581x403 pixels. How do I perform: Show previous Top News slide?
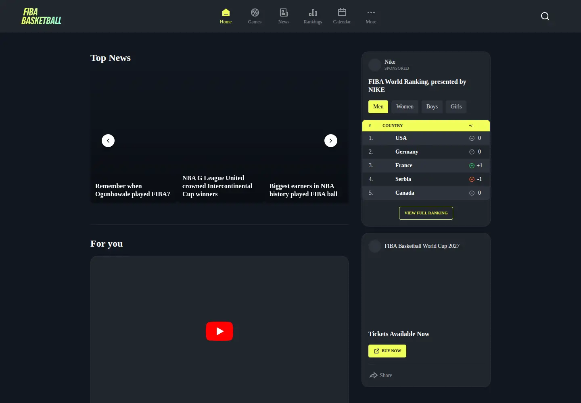[x=108, y=141]
